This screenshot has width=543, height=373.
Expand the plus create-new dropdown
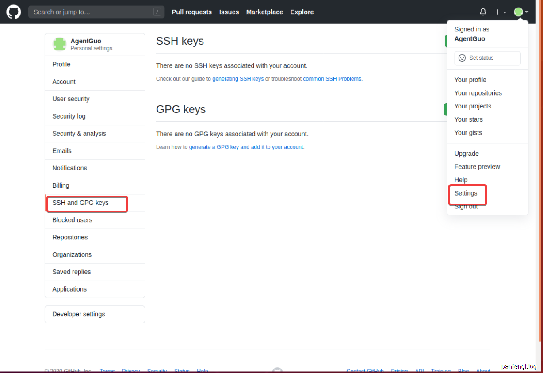(501, 12)
